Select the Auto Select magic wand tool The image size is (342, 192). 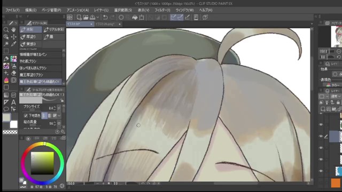(x=6, y=44)
